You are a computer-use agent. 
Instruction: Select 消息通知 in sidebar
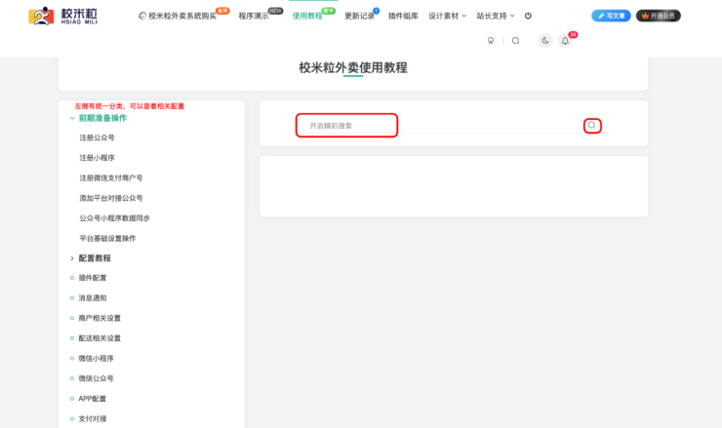[x=93, y=298]
